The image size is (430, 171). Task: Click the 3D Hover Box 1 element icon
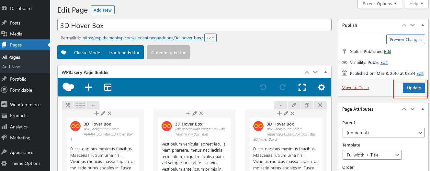(75, 126)
